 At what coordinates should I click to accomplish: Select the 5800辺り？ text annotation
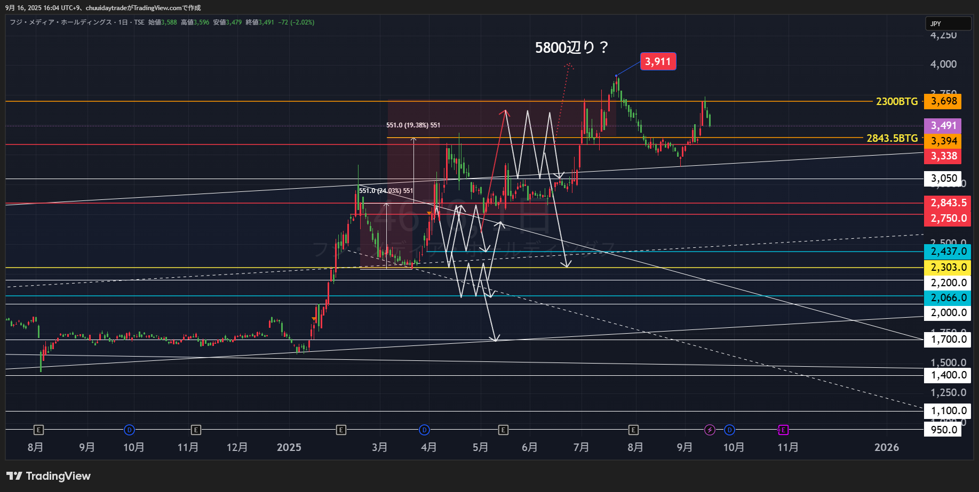[571, 48]
